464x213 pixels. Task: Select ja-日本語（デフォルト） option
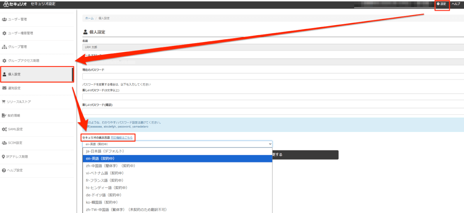[x=177, y=151]
